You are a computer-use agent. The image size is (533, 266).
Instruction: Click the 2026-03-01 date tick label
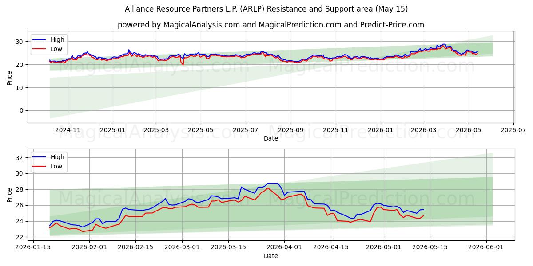pyautogui.click(x=182, y=247)
